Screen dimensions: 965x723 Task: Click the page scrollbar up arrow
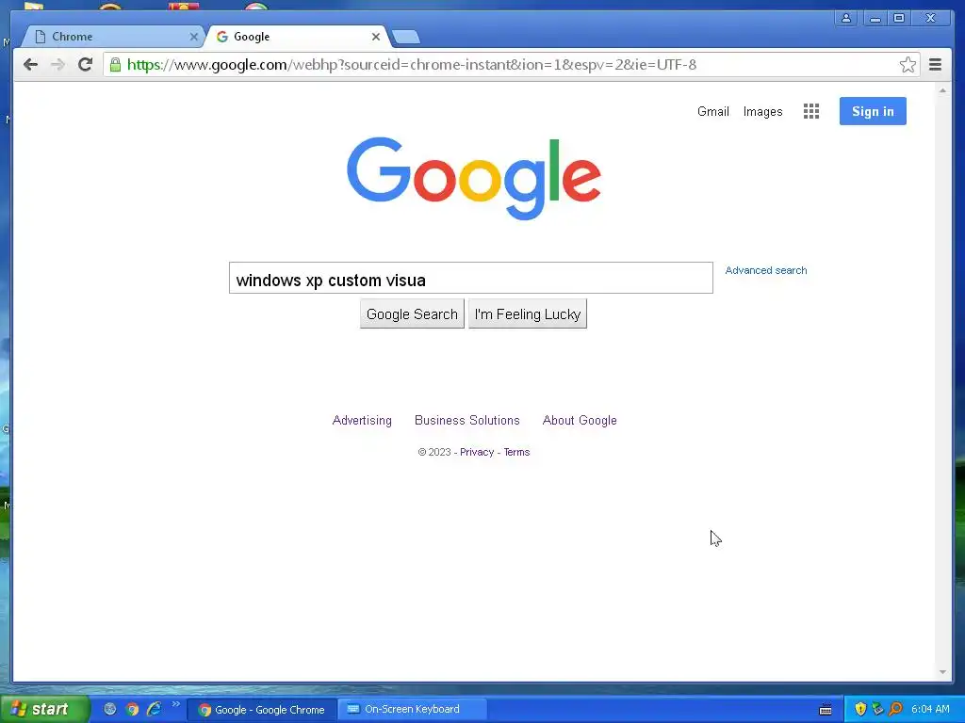point(942,90)
